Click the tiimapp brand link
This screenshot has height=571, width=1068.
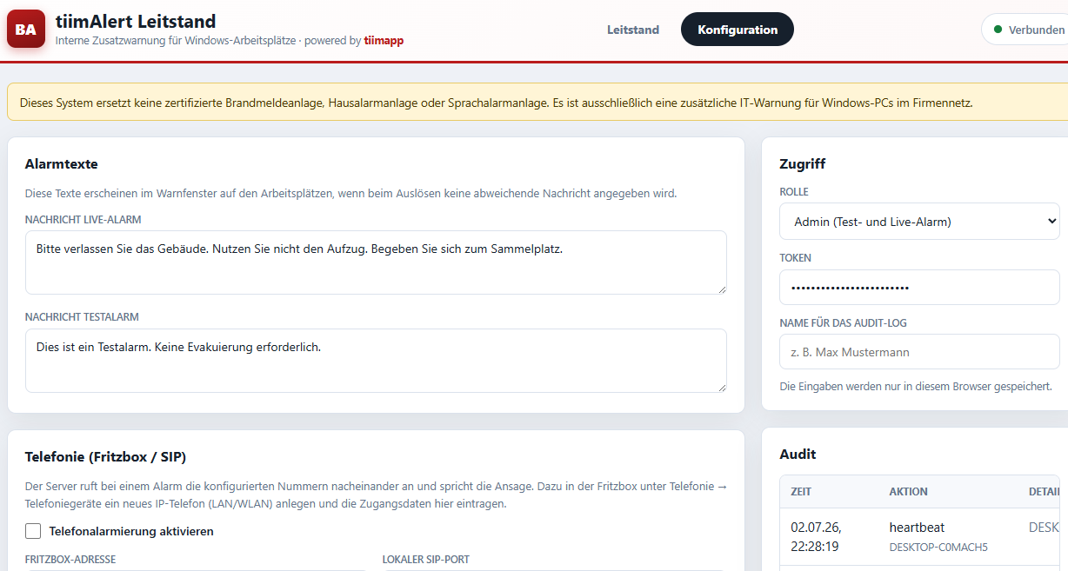point(384,40)
